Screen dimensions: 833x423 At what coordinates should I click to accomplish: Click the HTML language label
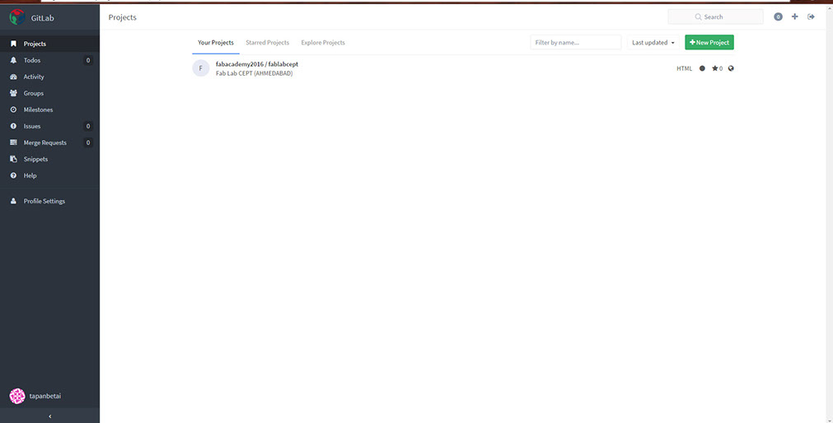(684, 68)
